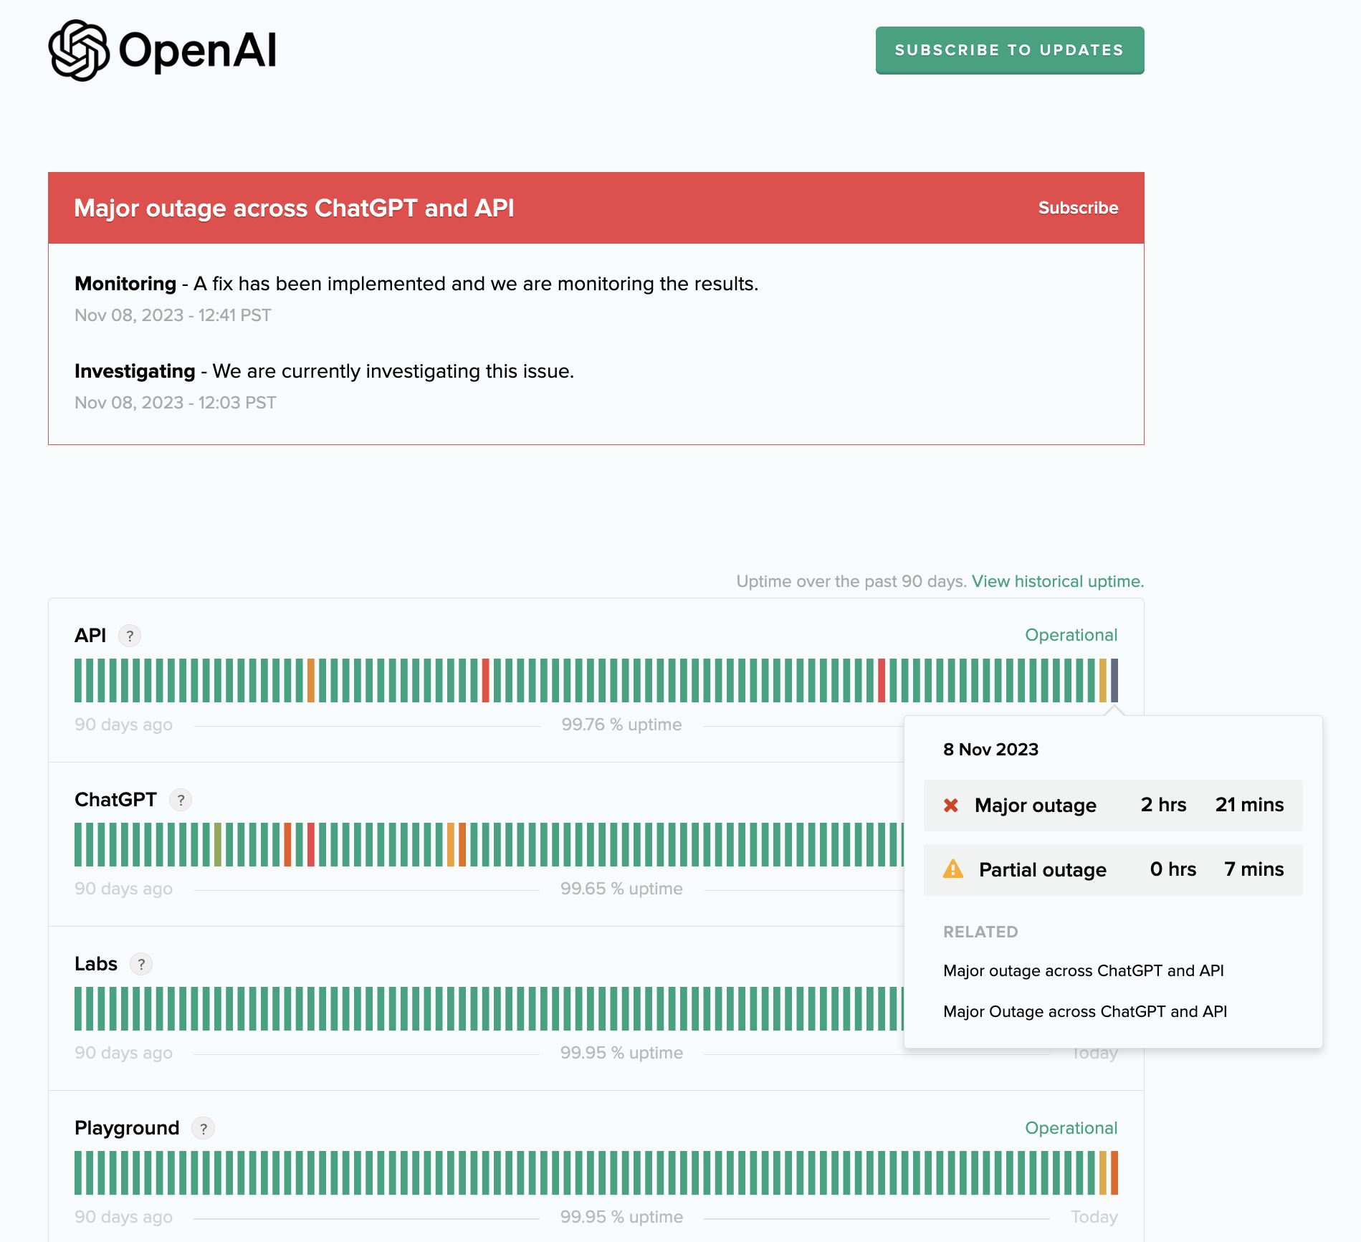Click the '2 hrs 21 mins' Major outage duration
The height and width of the screenshot is (1242, 1361).
1212,805
